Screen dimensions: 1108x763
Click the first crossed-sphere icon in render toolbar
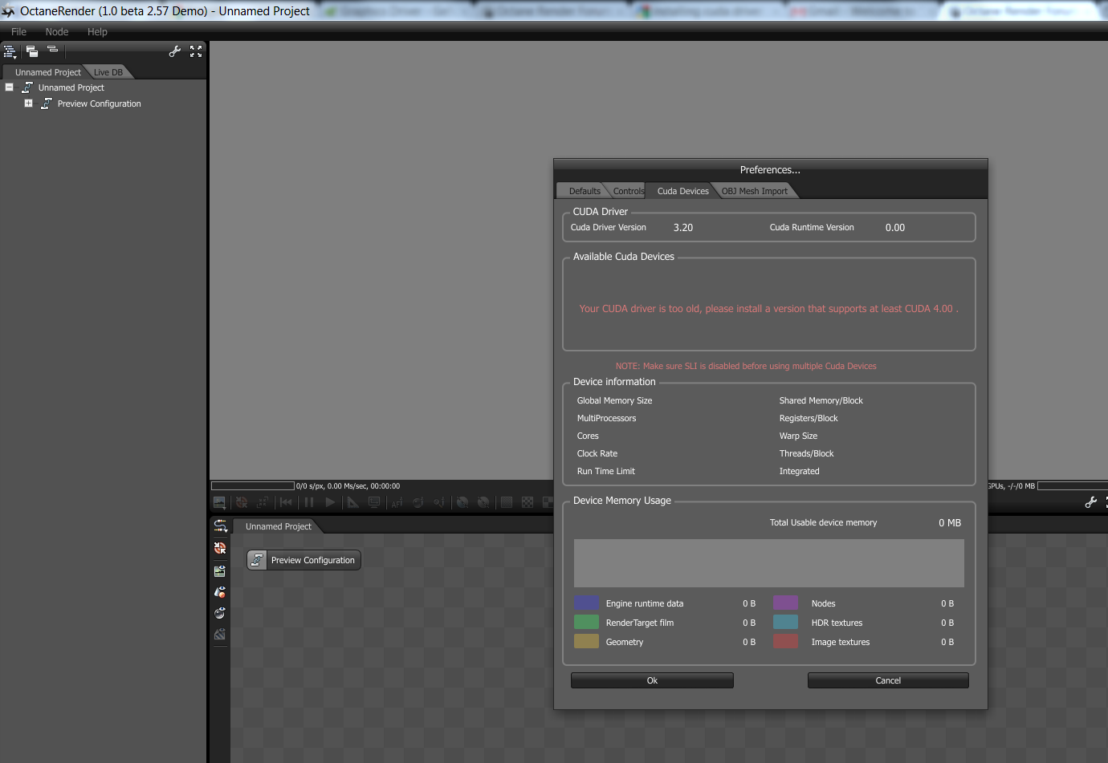462,503
